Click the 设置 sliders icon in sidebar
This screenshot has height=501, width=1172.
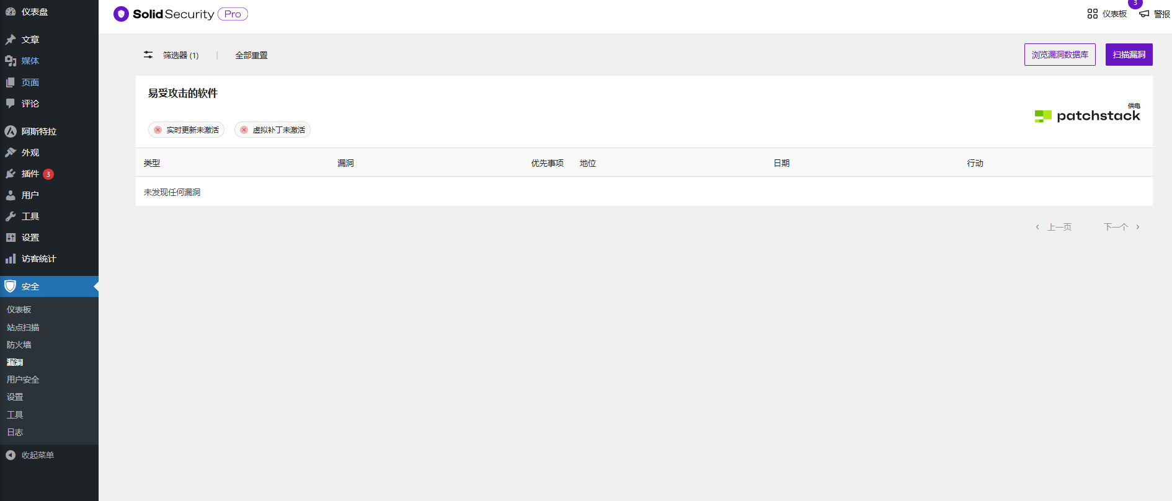point(11,237)
